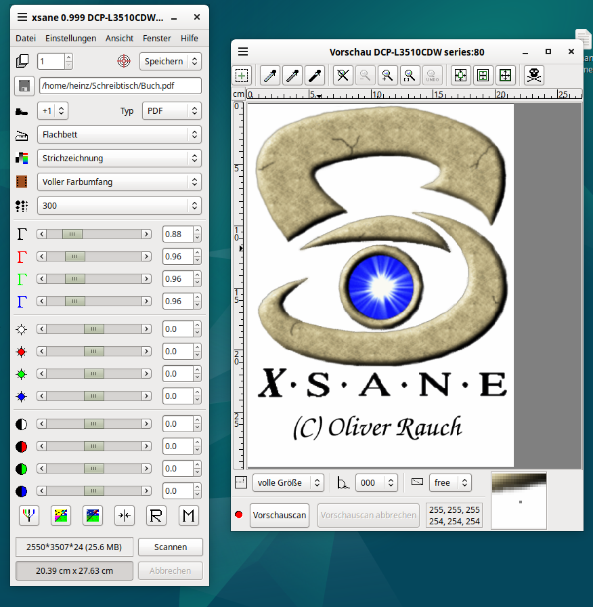Open the Voller Farbumfang dropdown
The width and height of the screenshot is (593, 607).
coord(119,182)
